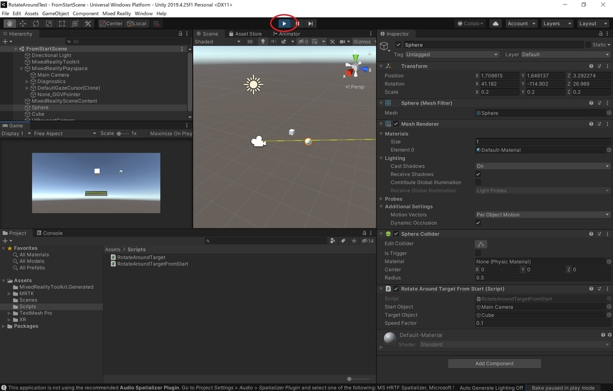
Task: Toggle Center pivot mode
Action: [111, 23]
